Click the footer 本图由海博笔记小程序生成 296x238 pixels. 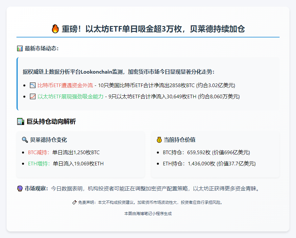point(148,213)
